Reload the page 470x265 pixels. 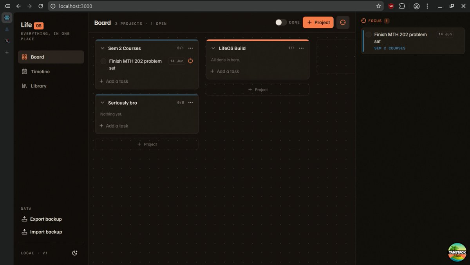[41, 6]
